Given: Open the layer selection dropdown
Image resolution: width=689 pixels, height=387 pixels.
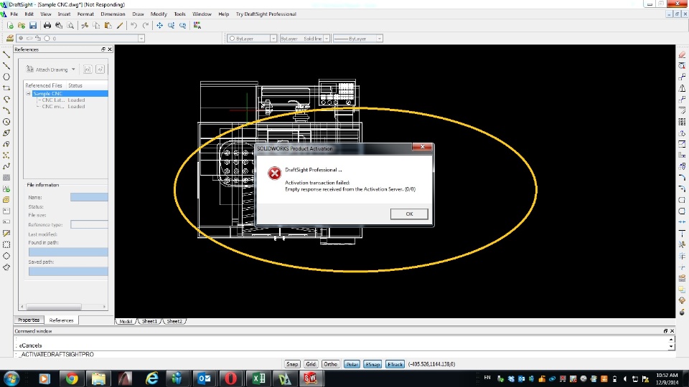Looking at the screenshot, I should click(141, 39).
